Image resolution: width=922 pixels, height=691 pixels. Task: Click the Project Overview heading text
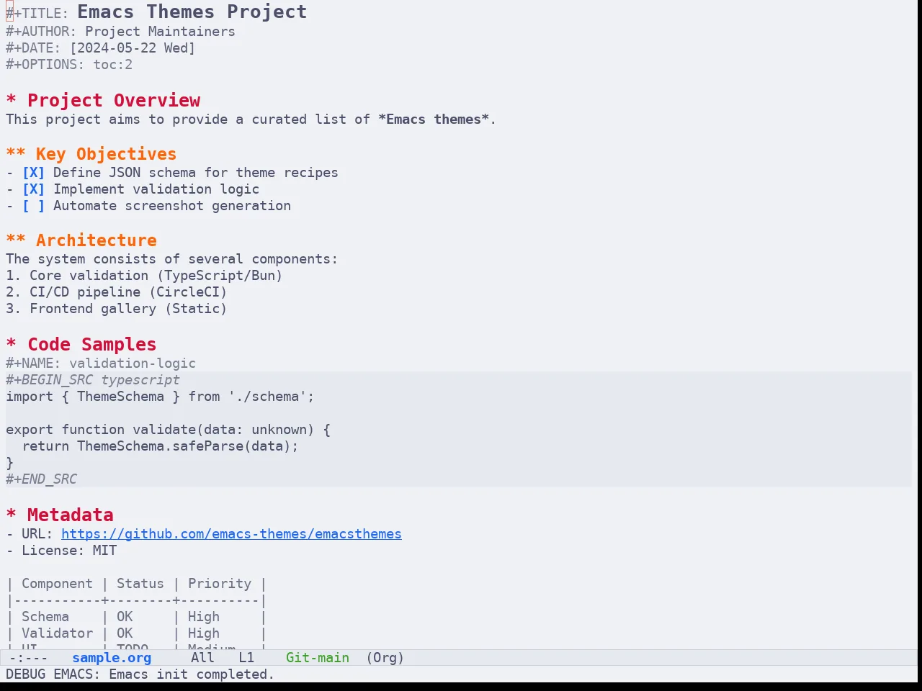[114, 100]
